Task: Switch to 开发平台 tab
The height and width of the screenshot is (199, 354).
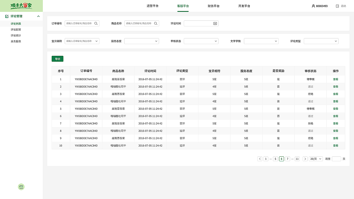Action: [x=244, y=6]
